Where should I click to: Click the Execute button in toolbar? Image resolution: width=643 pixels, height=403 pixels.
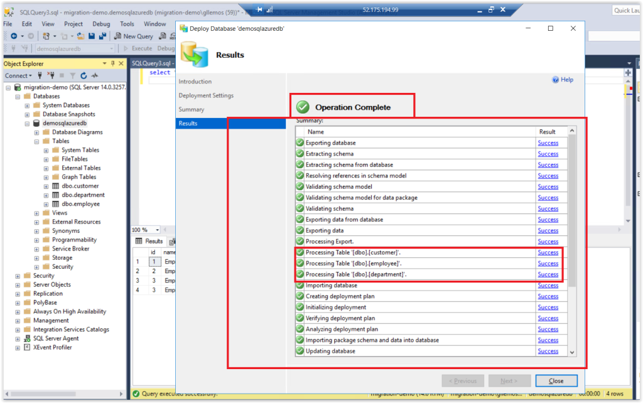click(x=138, y=48)
